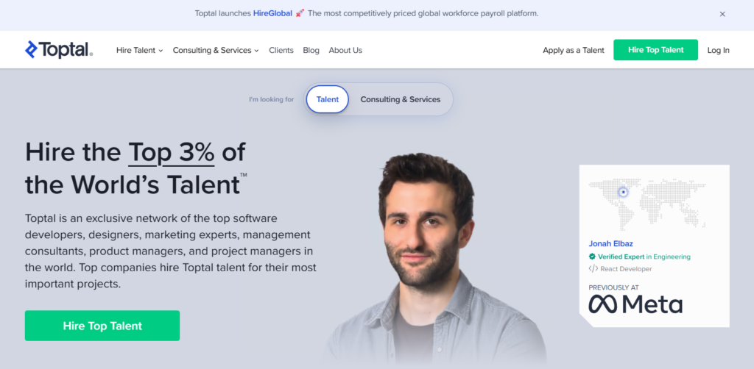This screenshot has height=369, width=754.
Task: Open the HireGlobal link in the banner
Action: pyautogui.click(x=272, y=13)
